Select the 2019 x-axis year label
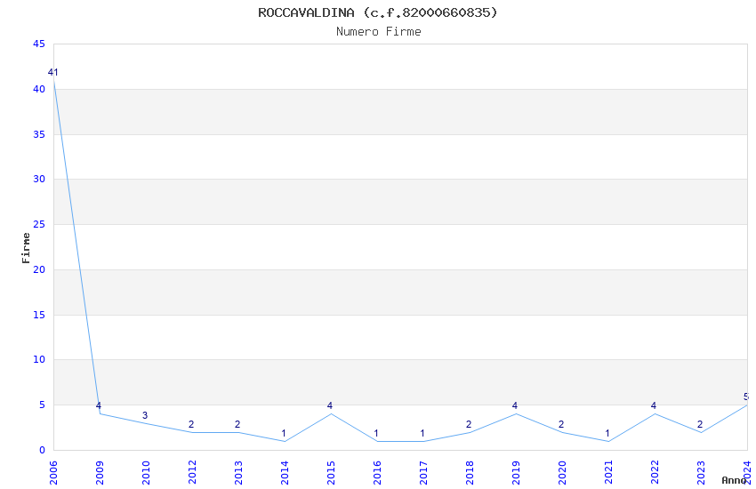 tap(517, 472)
